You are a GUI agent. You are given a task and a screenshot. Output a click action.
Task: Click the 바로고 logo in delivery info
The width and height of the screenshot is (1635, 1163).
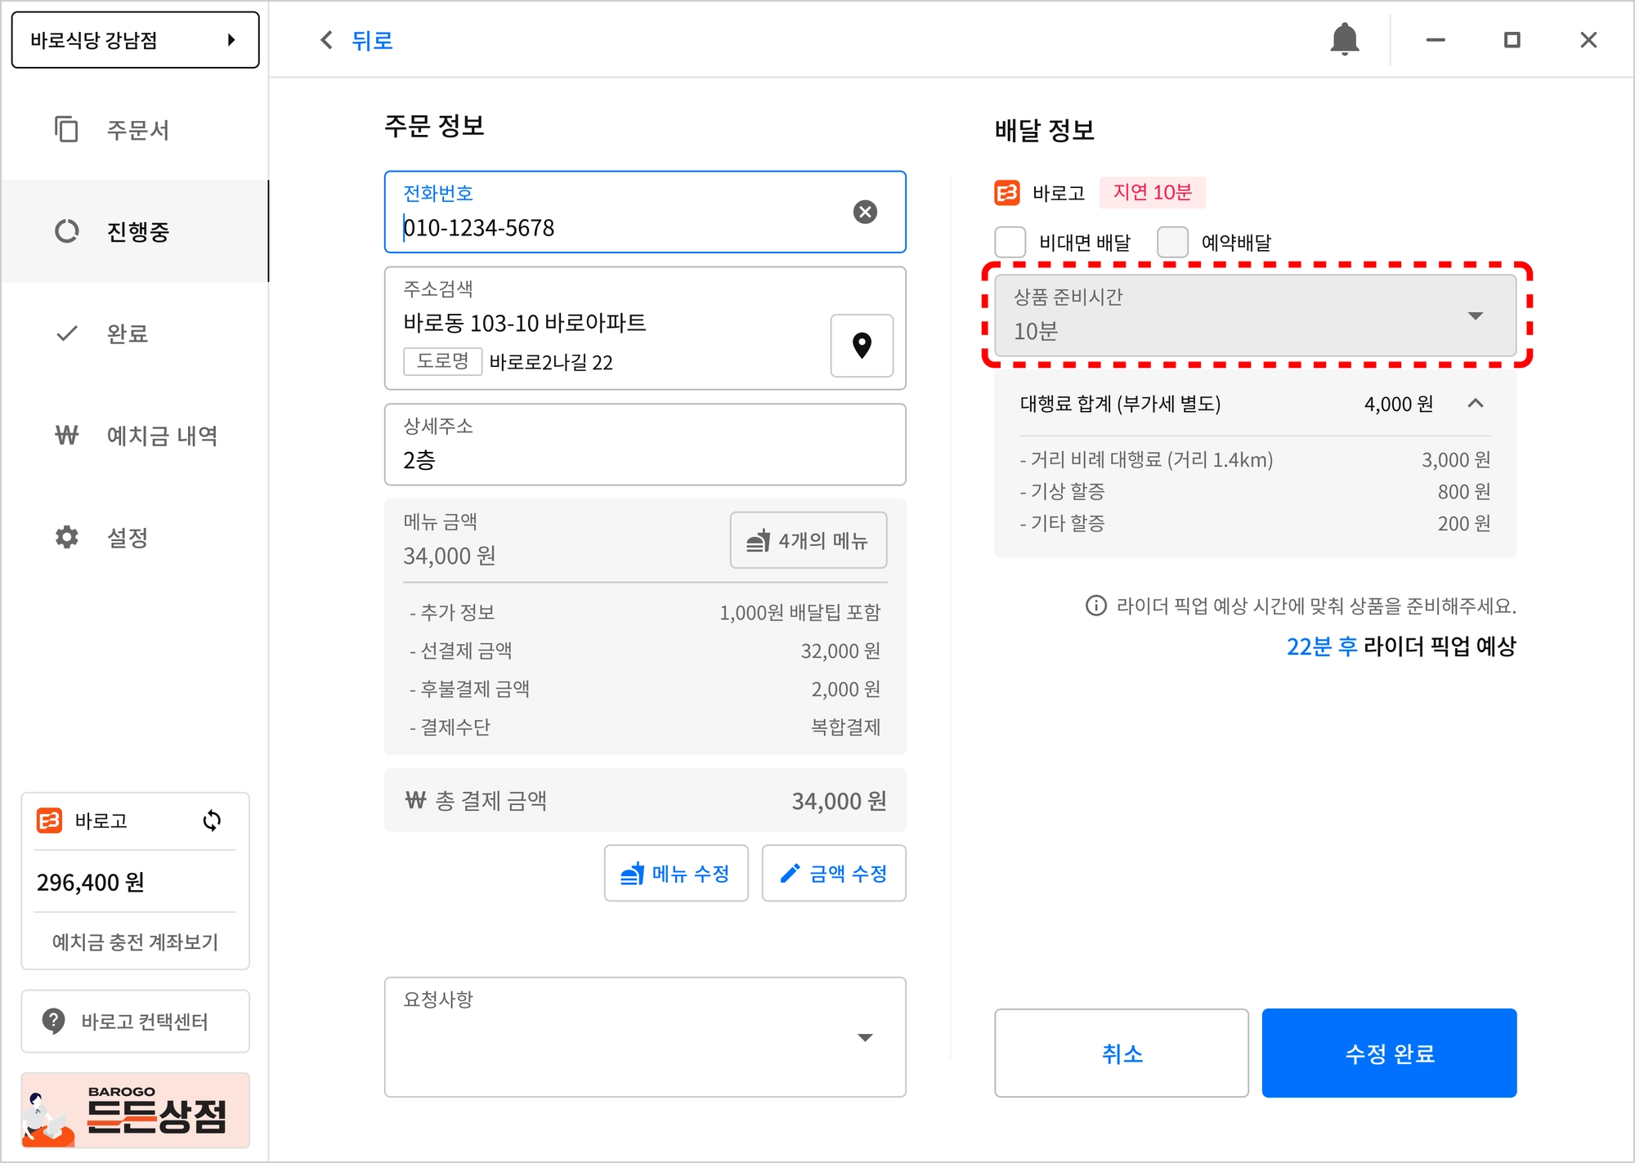pos(1007,193)
